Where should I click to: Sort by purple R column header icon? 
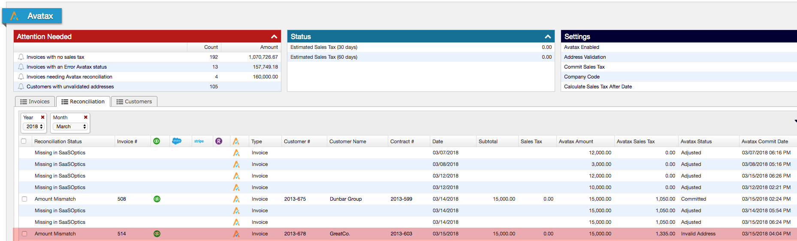tap(219, 141)
